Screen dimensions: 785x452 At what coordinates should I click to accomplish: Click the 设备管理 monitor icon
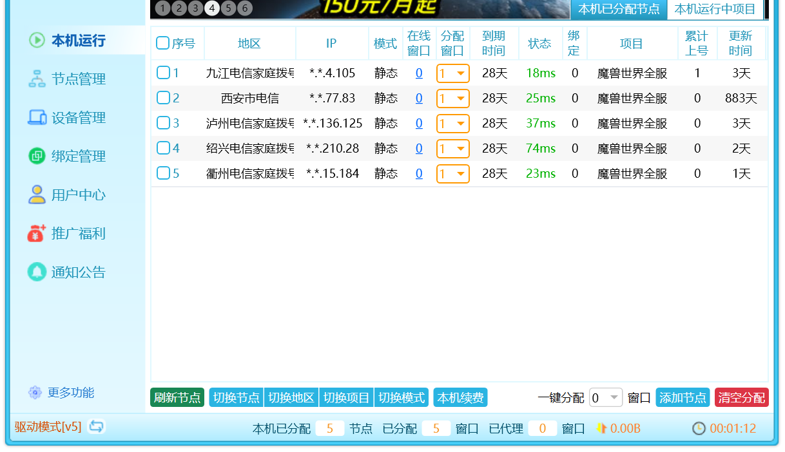37,118
